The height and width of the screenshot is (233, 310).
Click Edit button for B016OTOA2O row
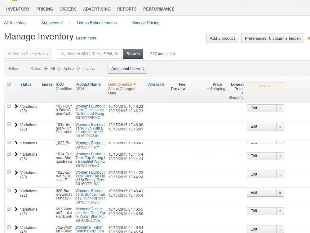(x=262, y=193)
